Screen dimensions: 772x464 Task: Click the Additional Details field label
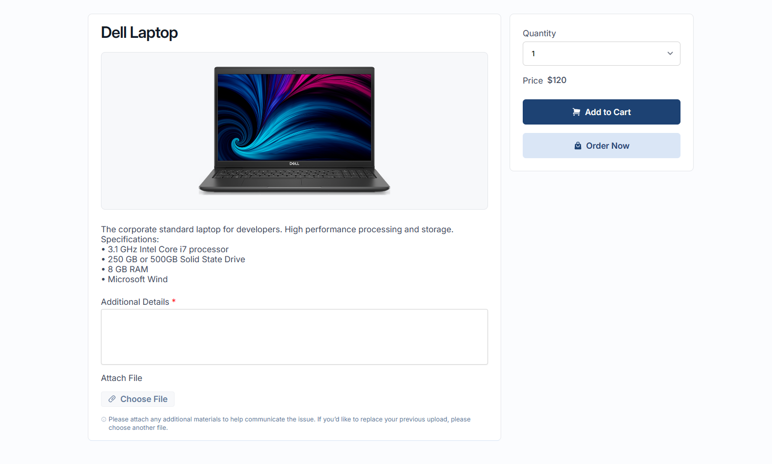135,302
